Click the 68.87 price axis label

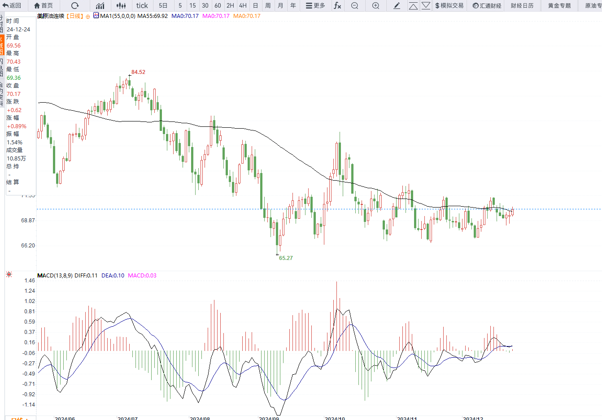pos(28,220)
